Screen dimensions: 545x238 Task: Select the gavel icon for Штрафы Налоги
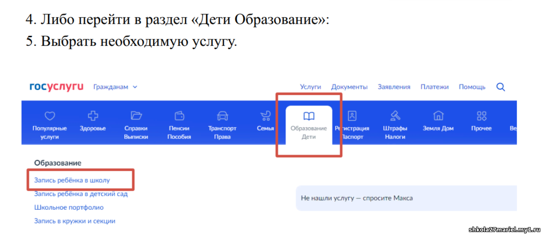coord(395,115)
